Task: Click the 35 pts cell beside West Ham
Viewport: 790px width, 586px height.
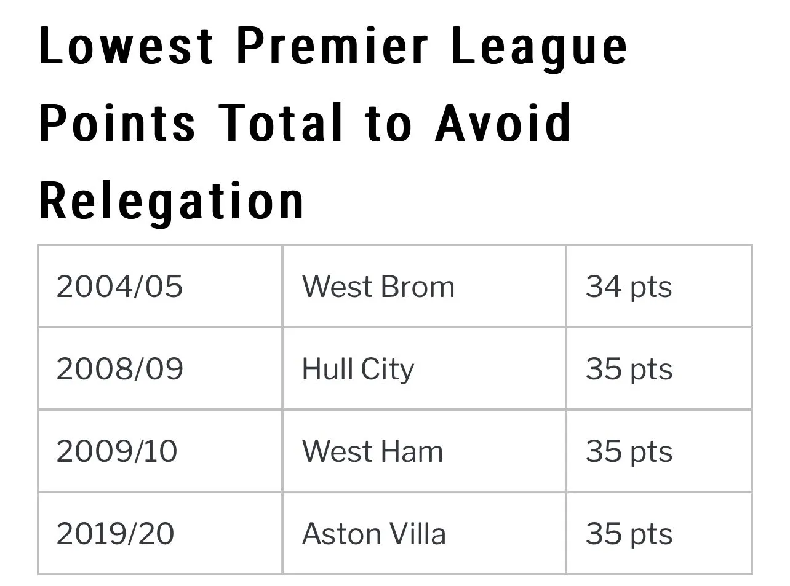Action: [x=629, y=451]
